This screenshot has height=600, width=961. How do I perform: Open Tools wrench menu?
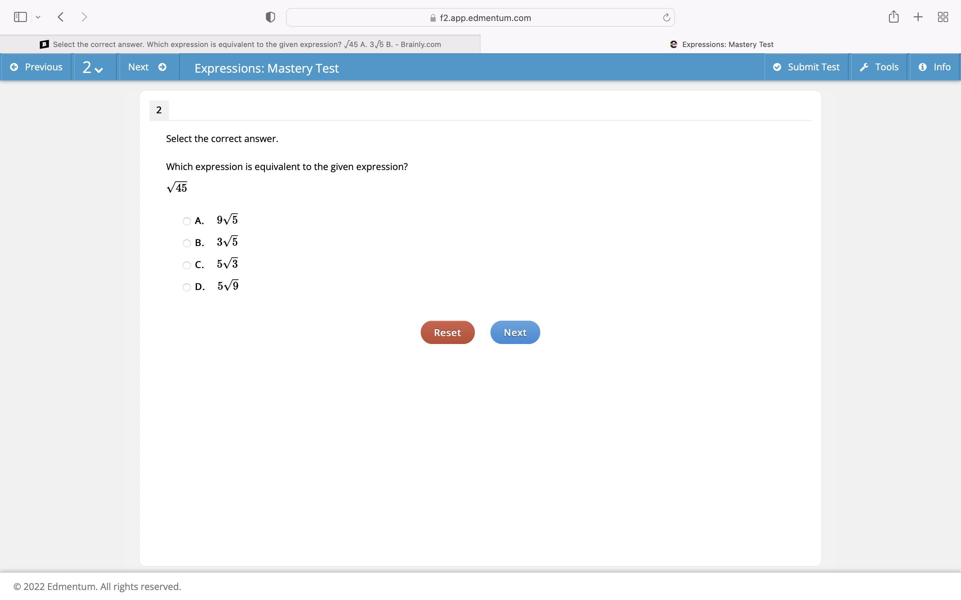point(879,67)
